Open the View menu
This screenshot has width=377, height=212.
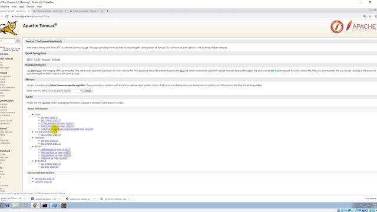(x=14, y=6)
